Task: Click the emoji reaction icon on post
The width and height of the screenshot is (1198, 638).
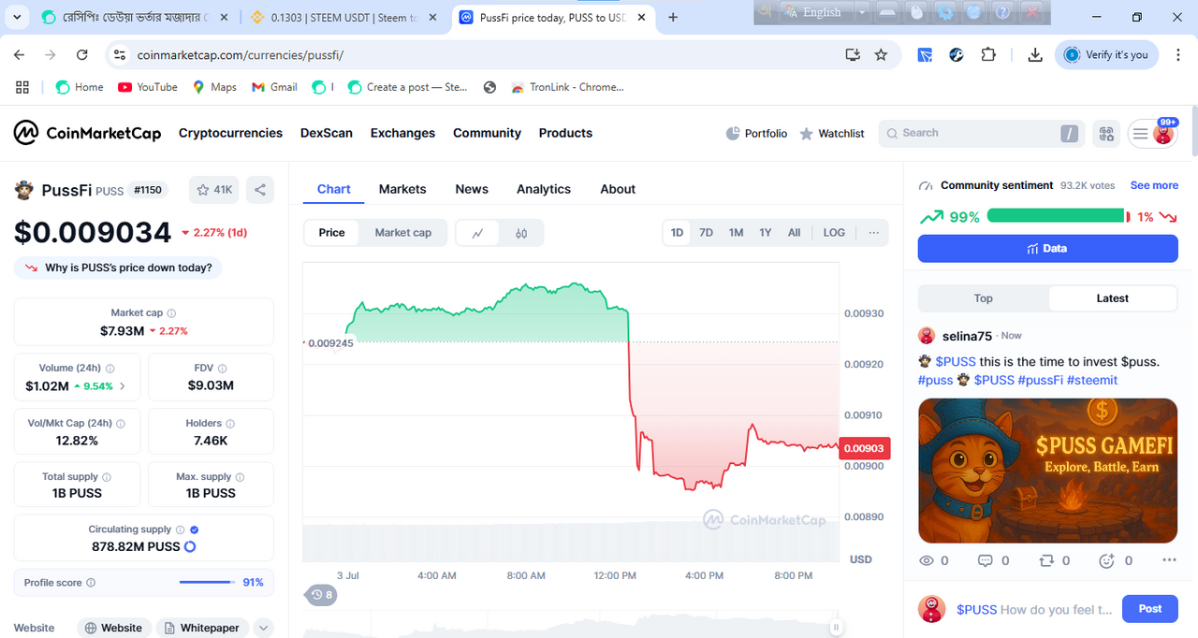Action: tap(1107, 560)
